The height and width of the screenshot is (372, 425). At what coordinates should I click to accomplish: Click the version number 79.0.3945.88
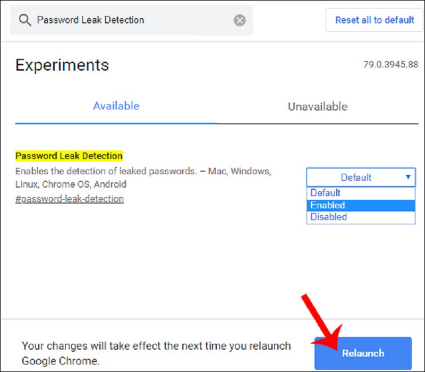pyautogui.click(x=390, y=64)
